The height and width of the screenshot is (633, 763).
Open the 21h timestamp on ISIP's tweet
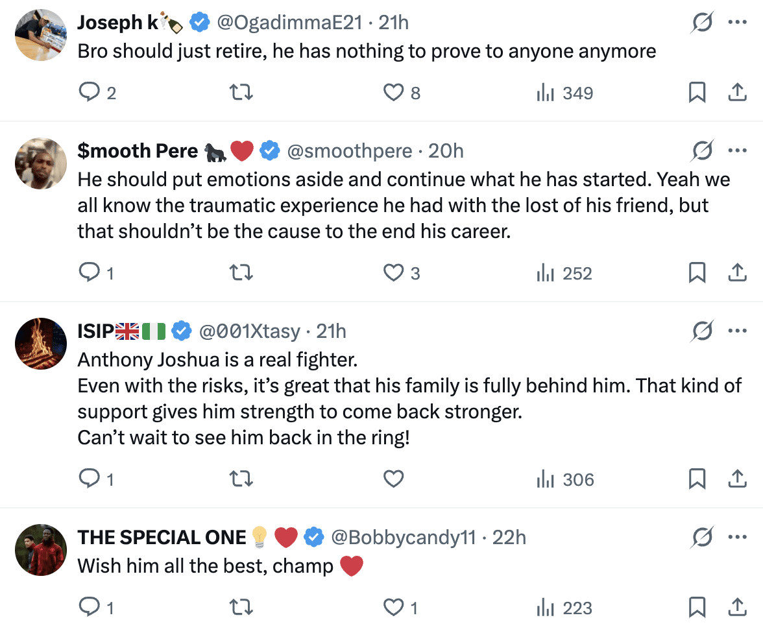[x=331, y=331]
